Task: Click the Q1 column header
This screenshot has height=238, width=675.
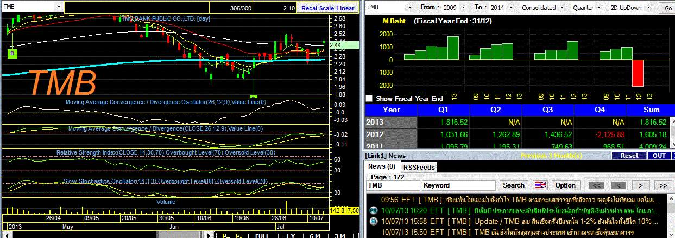Action: click(443, 109)
